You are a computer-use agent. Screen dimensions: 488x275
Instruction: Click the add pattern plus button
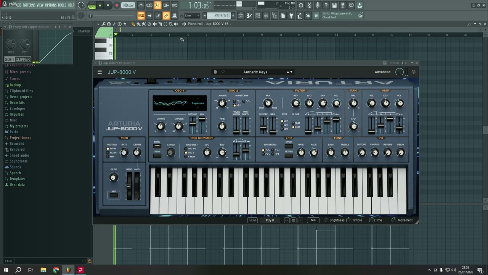pos(233,16)
